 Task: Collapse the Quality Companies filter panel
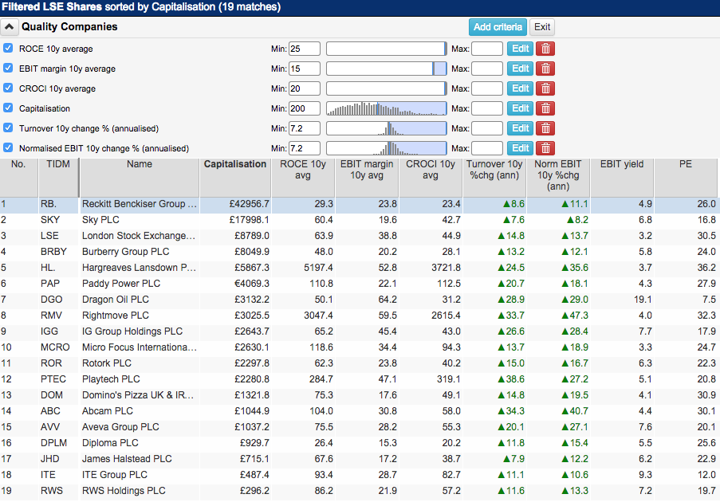pos(10,27)
